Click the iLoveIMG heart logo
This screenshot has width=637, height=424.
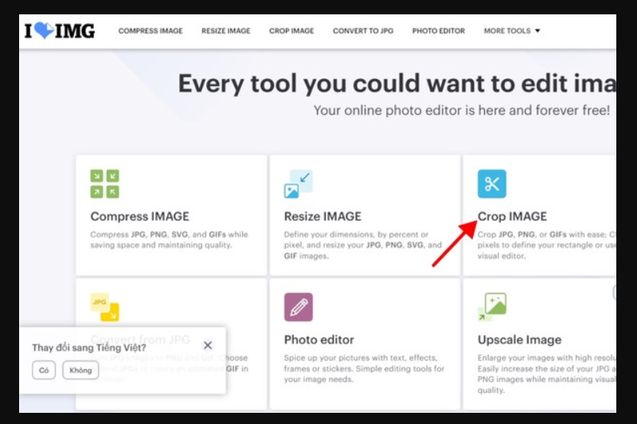pyautogui.click(x=60, y=31)
